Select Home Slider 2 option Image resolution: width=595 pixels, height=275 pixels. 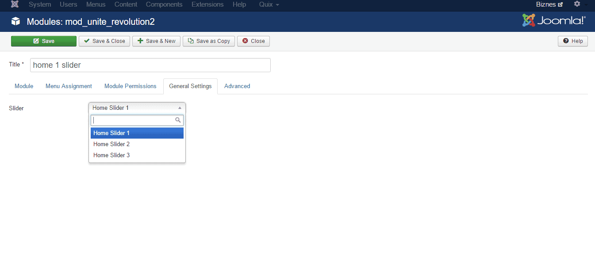point(111,144)
